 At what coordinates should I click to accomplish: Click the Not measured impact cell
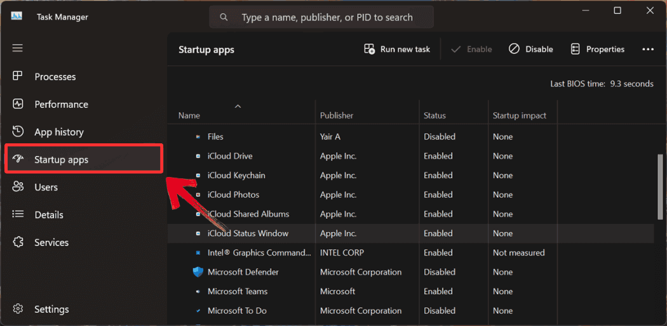518,252
